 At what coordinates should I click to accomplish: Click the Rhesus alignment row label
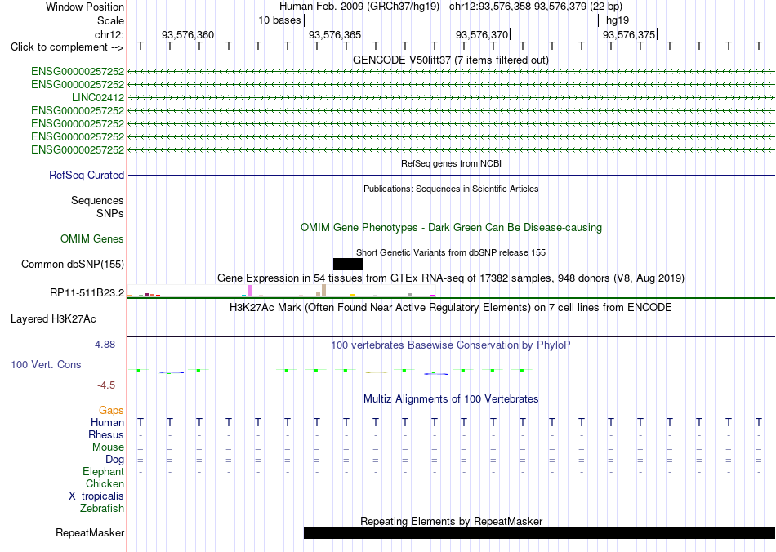pyautogui.click(x=106, y=434)
